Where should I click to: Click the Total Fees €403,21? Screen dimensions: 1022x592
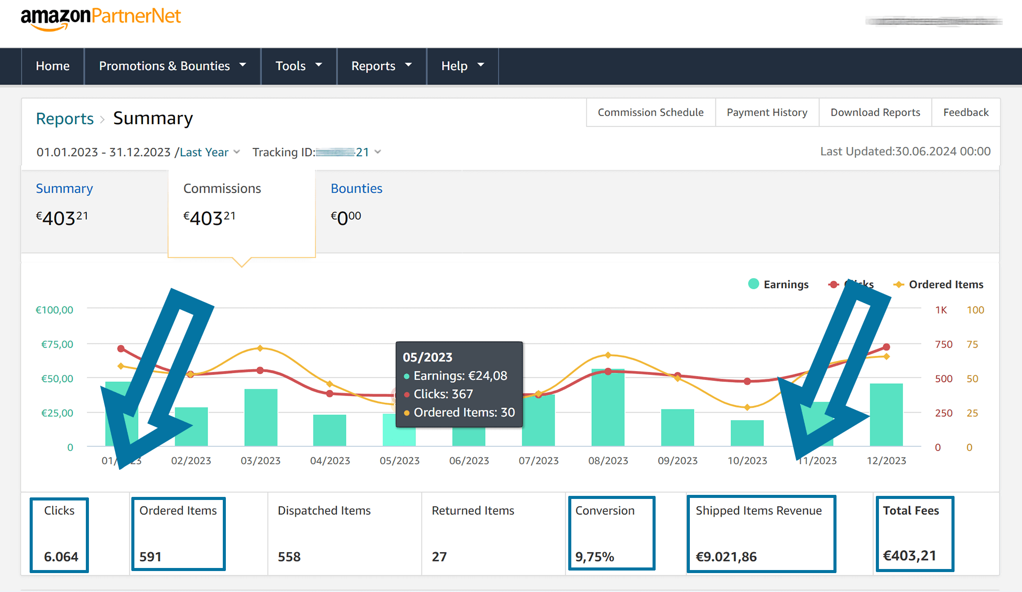[910, 556]
